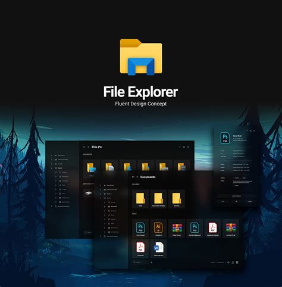Viewport: 282px width, 287px height.
Task: Open the PSD file left of the top-row PDF
Action: [x=195, y=228]
